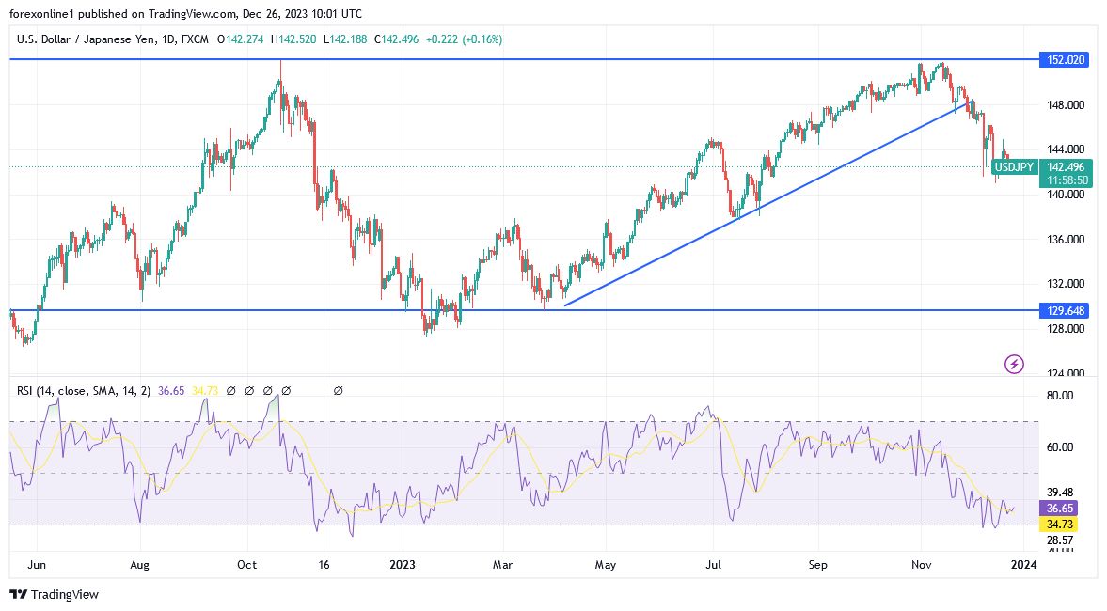Toggle the second hidden RSI plot circle
The width and height of the screenshot is (1107, 611).
(249, 390)
